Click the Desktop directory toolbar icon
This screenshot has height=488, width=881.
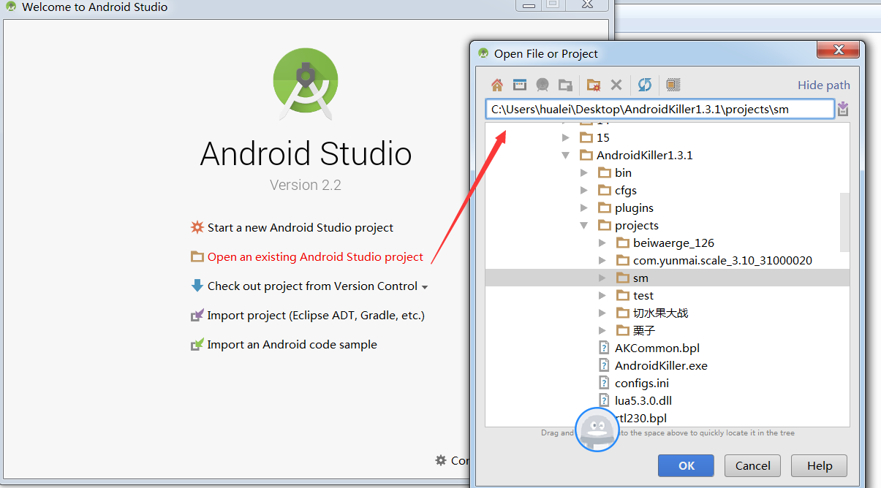[519, 85]
